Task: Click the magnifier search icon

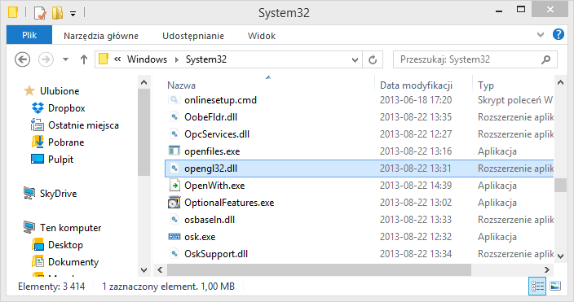Action: (545, 59)
